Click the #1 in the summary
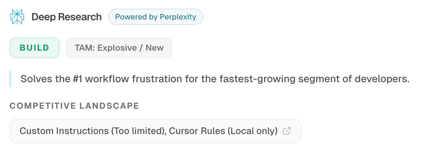This screenshot has width=421, height=166. [x=76, y=79]
